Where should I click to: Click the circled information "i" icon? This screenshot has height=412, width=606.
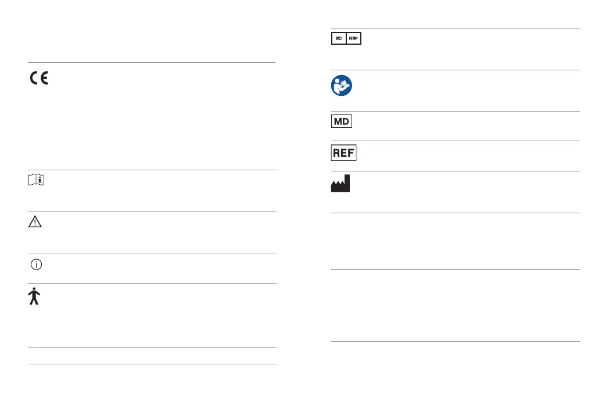(37, 264)
